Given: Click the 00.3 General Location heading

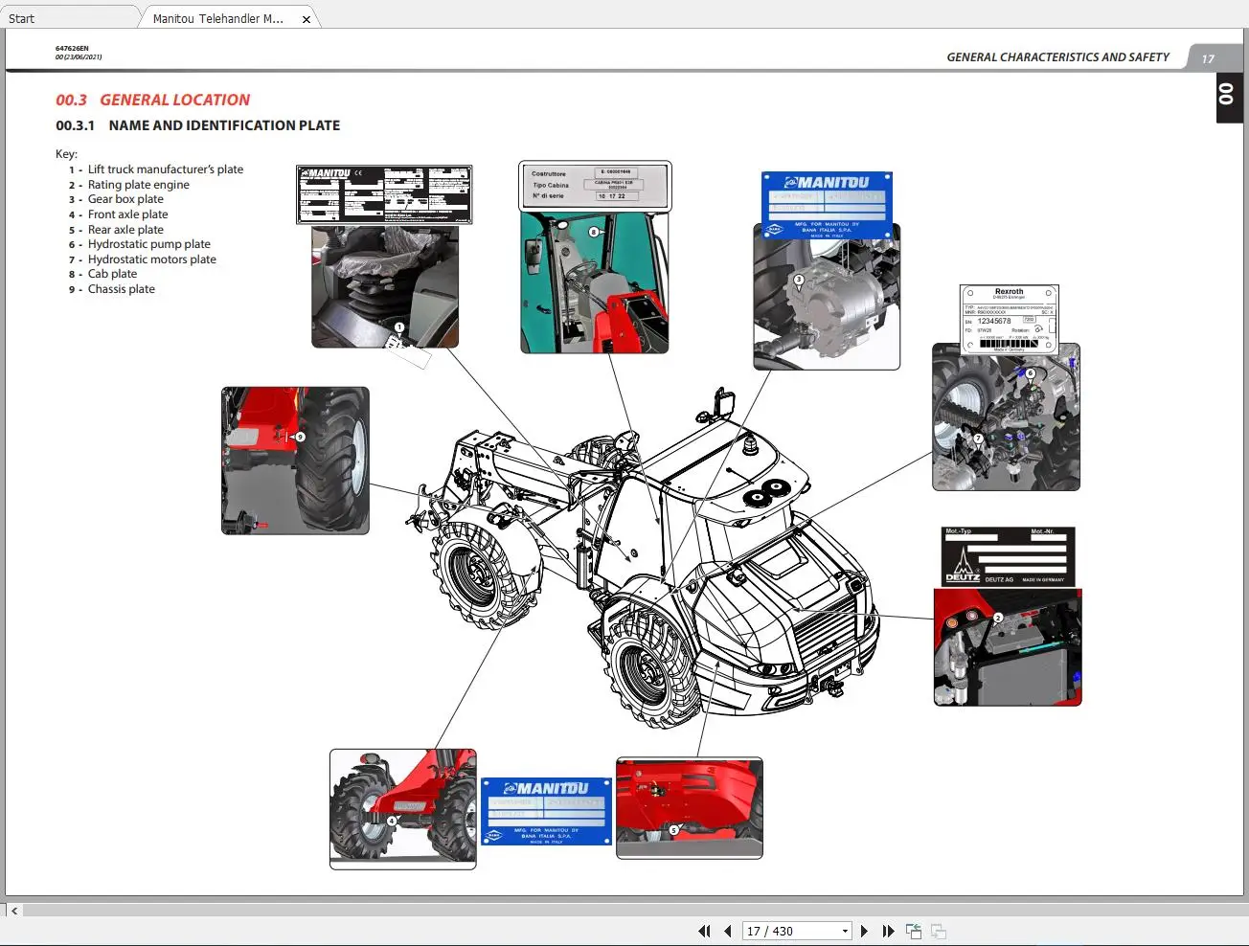Looking at the screenshot, I should pos(153,100).
